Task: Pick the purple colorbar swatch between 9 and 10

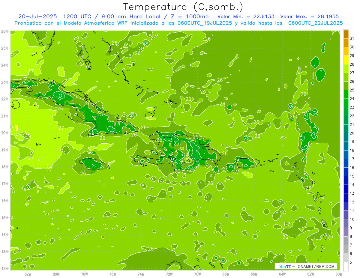Action: (346, 223)
